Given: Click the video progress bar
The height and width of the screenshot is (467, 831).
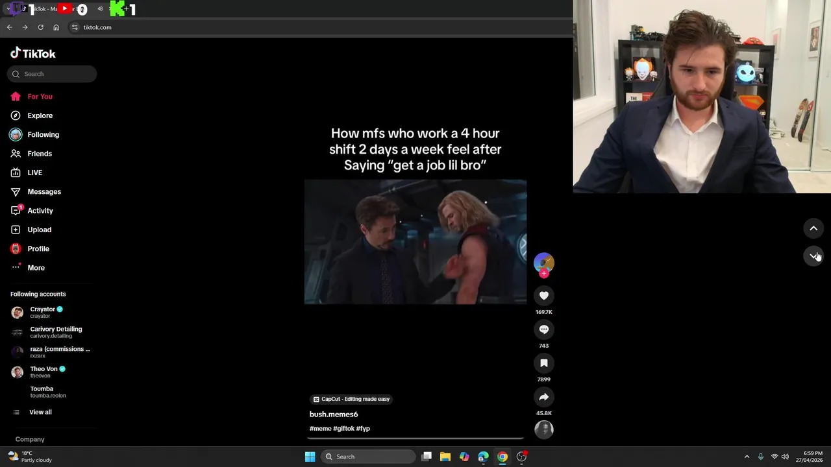Looking at the screenshot, I should click(415, 439).
